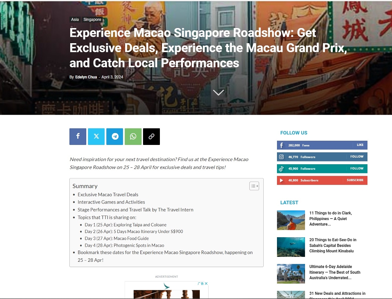Share article through WhatsApp icon
The height and width of the screenshot is (299, 392).
[133, 137]
